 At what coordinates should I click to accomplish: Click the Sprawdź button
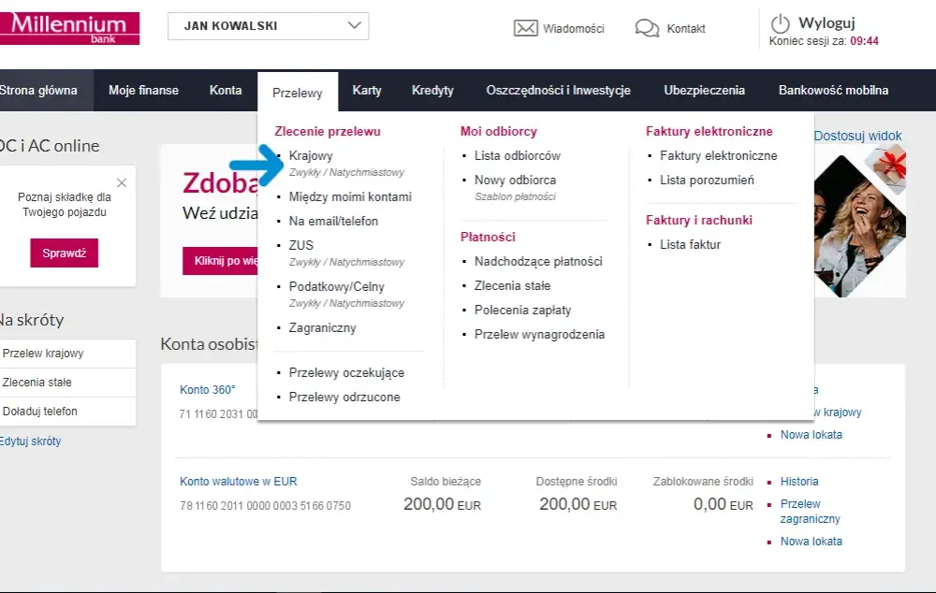click(64, 253)
